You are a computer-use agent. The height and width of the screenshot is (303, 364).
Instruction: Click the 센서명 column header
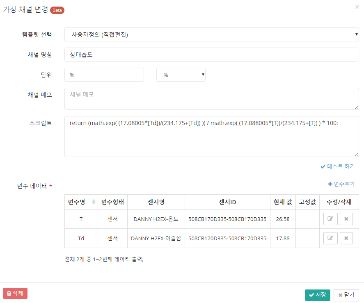(156, 202)
